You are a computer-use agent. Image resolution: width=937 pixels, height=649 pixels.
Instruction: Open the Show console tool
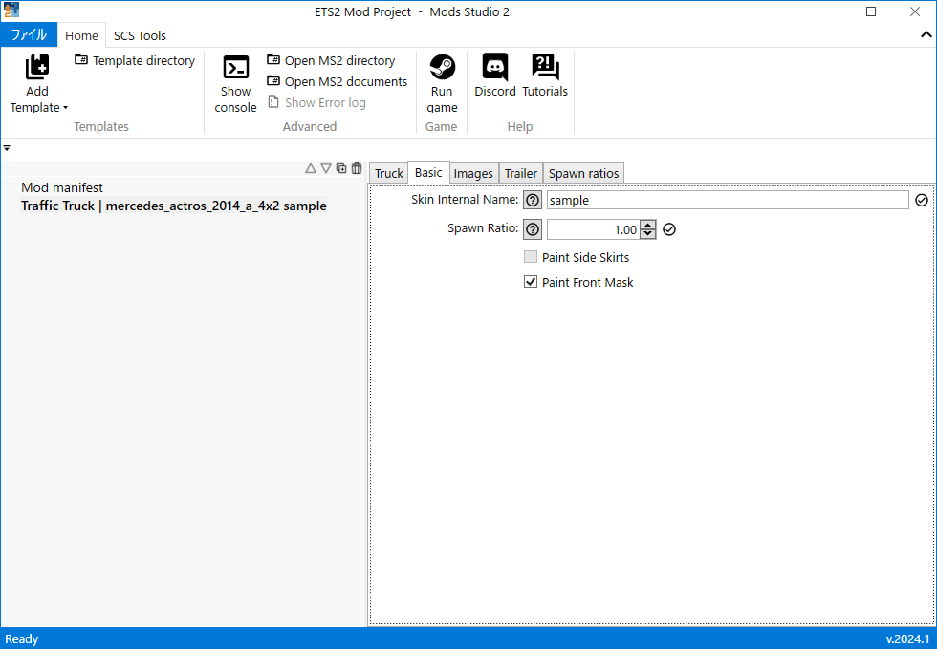235,68
